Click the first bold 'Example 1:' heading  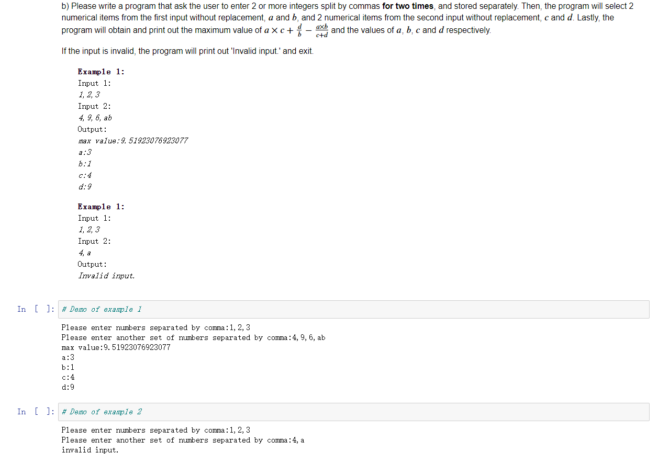tap(101, 72)
